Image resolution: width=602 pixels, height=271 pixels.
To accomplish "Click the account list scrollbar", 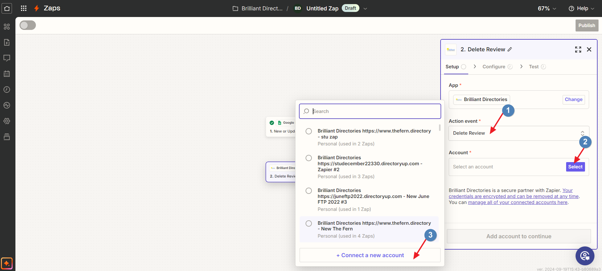I will click(x=440, y=127).
